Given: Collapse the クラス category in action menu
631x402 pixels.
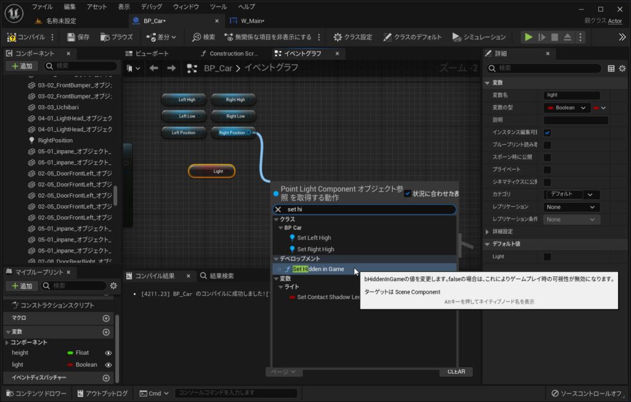Looking at the screenshot, I should (x=276, y=219).
